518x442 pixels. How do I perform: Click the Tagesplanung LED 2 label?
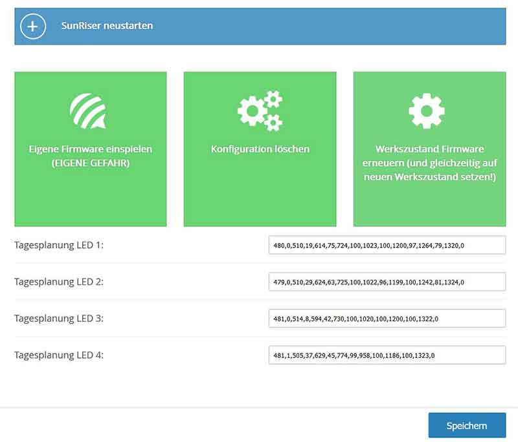(x=59, y=282)
